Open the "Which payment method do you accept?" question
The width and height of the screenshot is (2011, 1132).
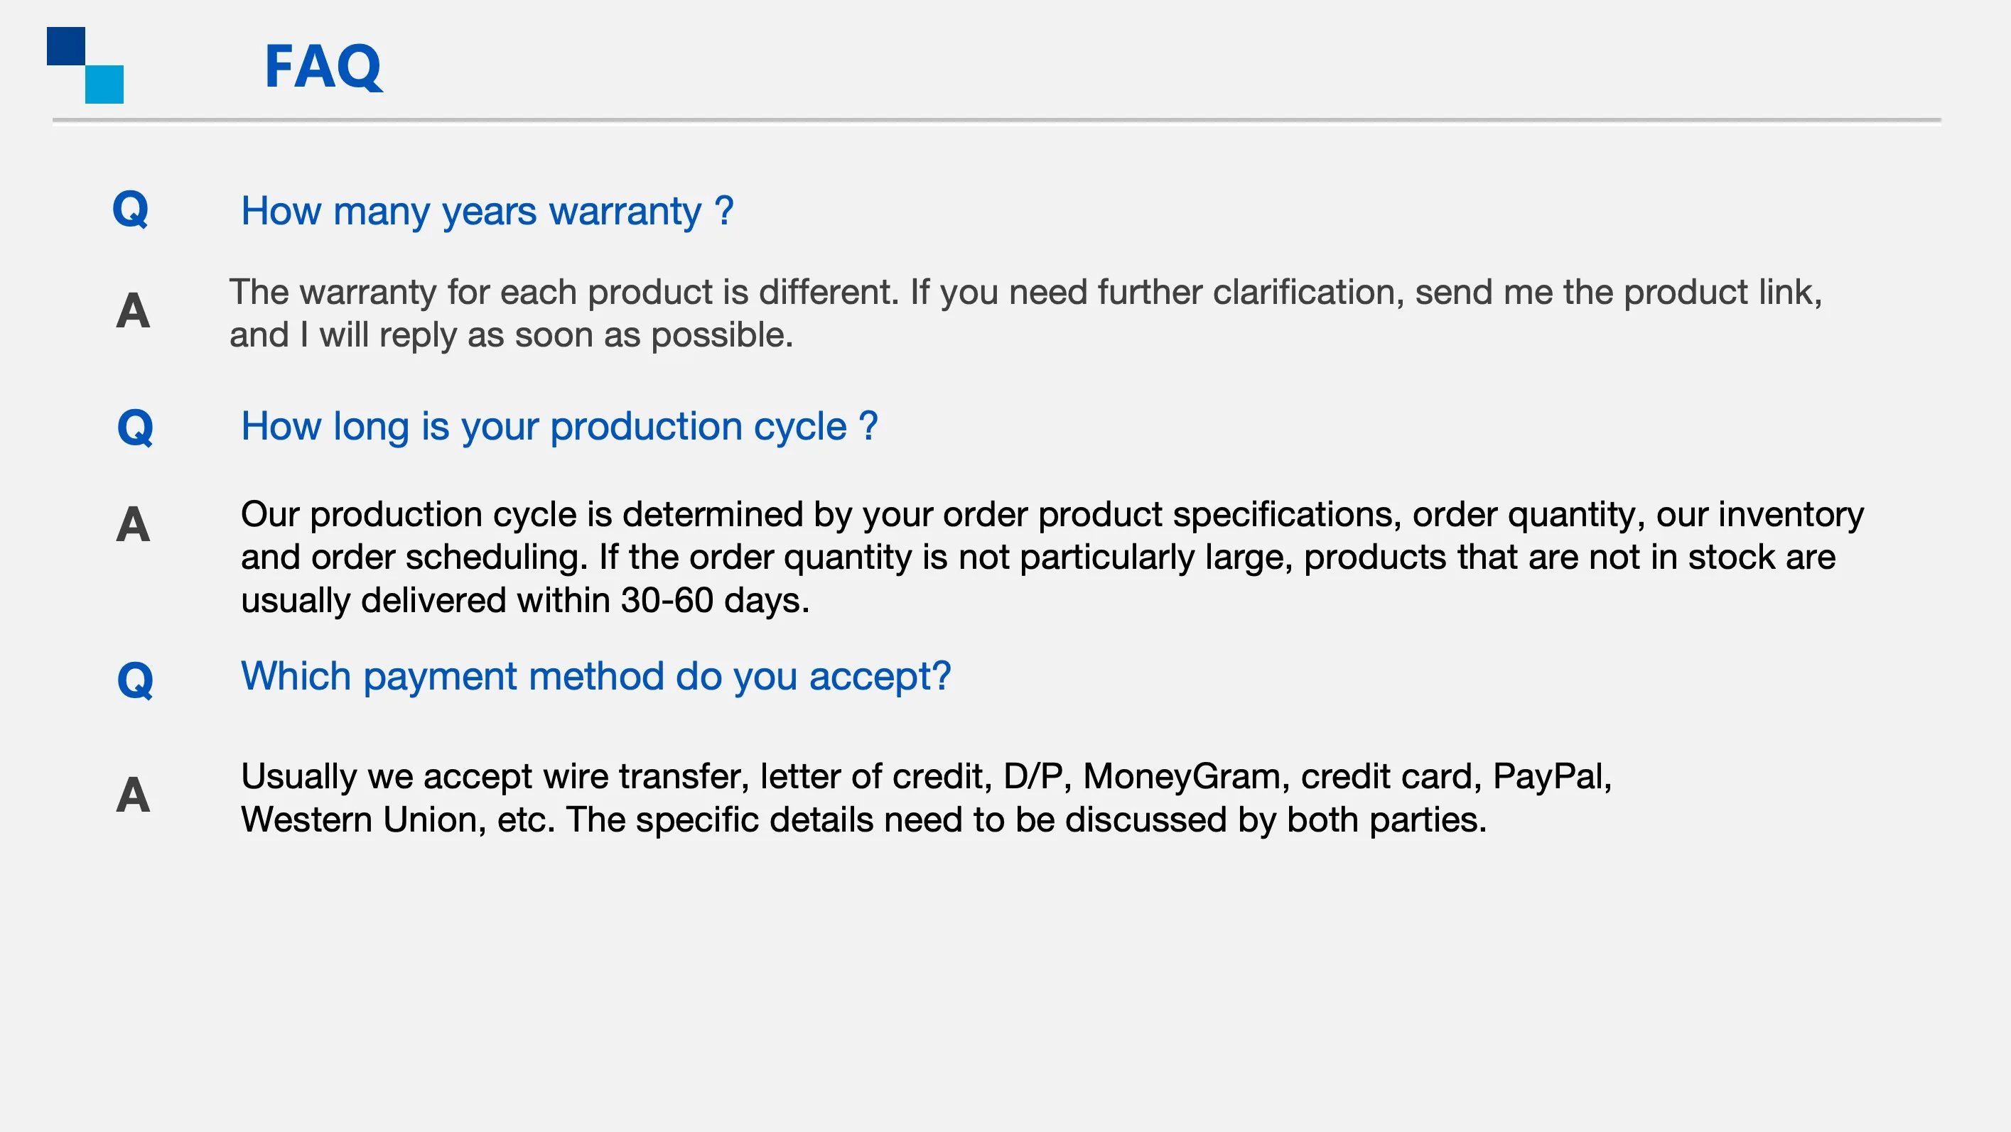coord(595,675)
